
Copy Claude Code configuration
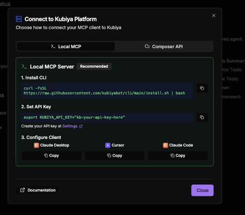click(178, 156)
